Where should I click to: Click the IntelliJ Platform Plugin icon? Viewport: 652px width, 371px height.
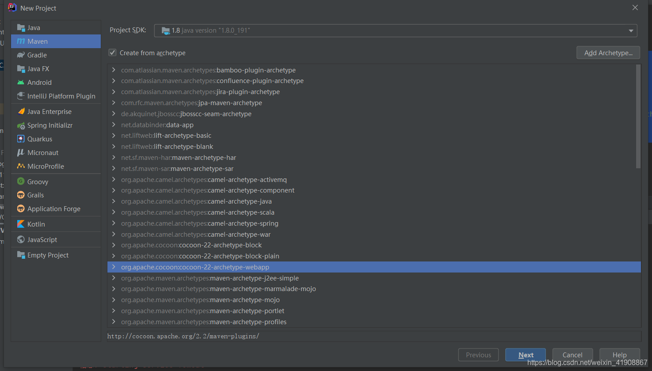click(x=21, y=96)
